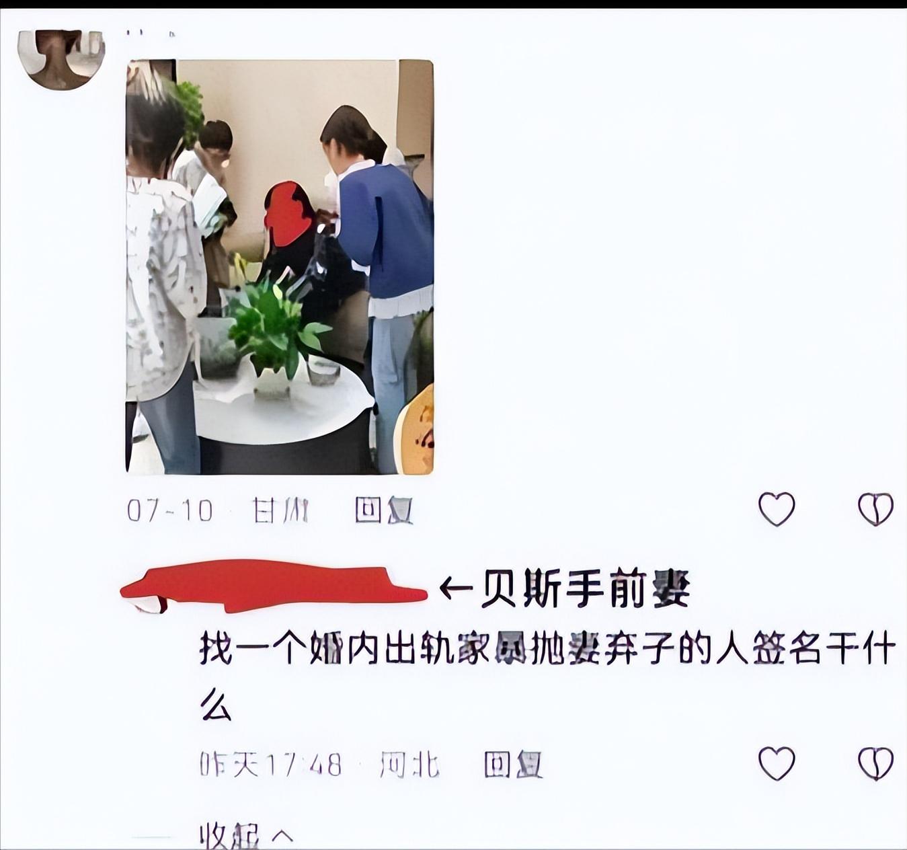Open the username above the photo

(x=151, y=32)
